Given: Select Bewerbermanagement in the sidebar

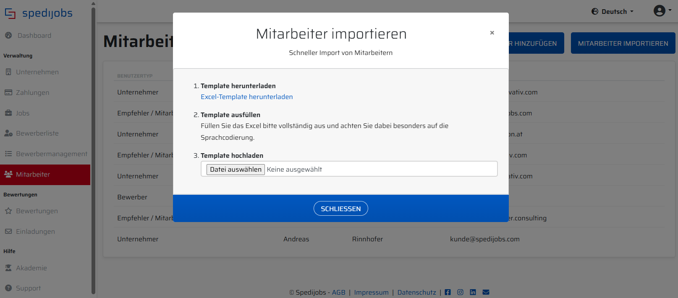Looking at the screenshot, I should click(52, 154).
